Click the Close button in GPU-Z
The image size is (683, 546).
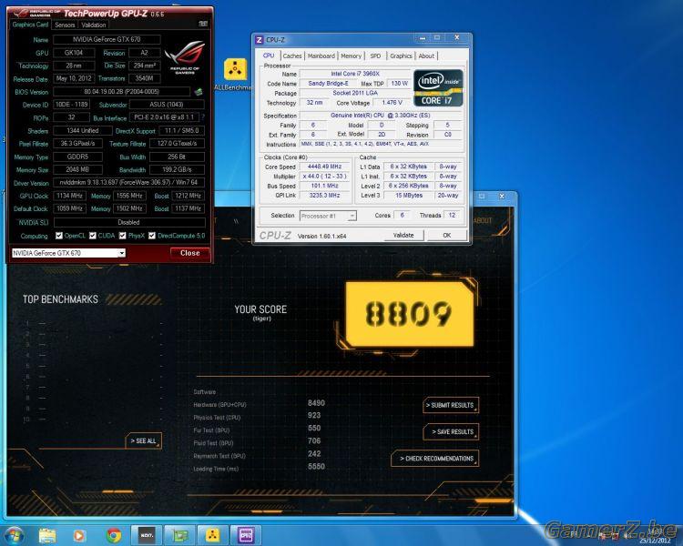189,253
